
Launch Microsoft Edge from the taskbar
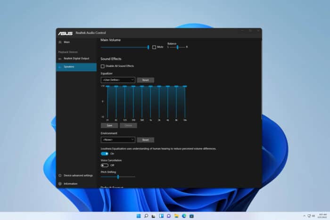pos(184,216)
